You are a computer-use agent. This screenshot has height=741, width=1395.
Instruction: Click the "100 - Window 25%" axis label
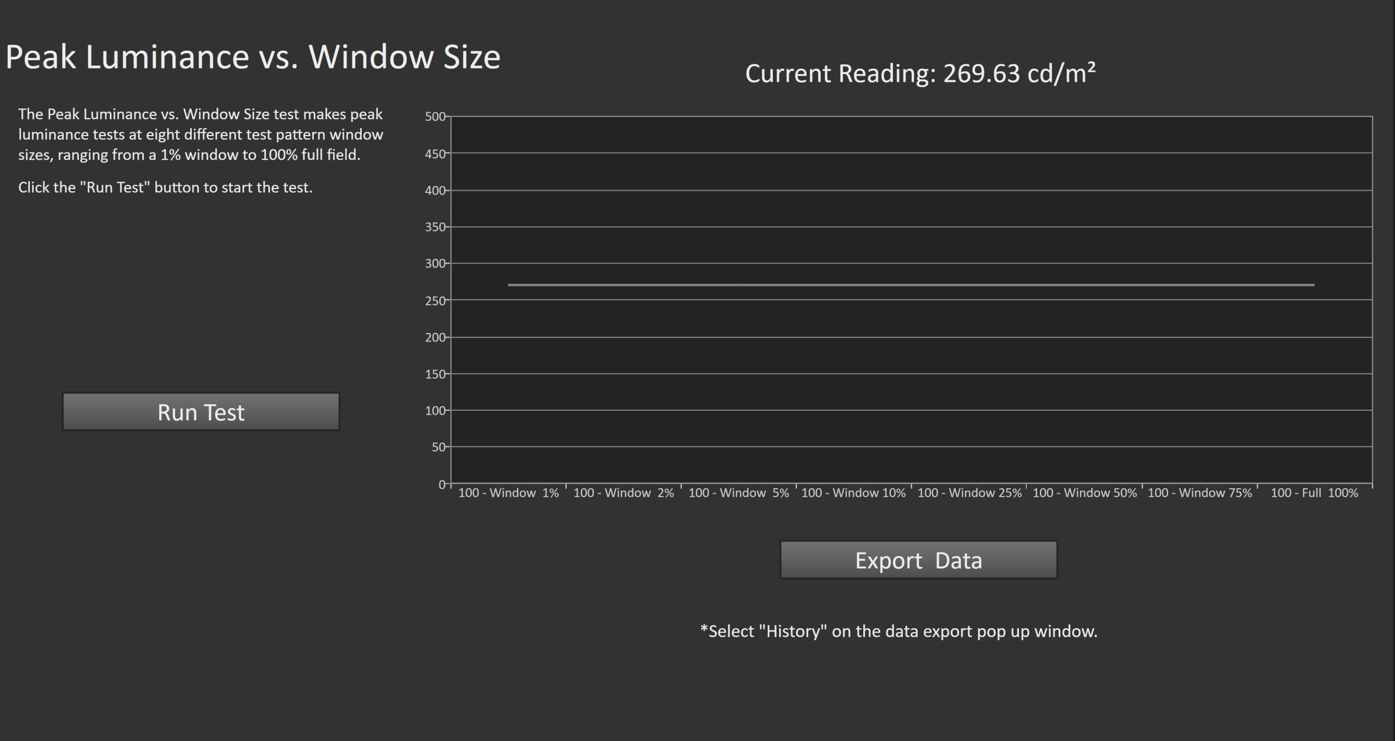click(969, 493)
